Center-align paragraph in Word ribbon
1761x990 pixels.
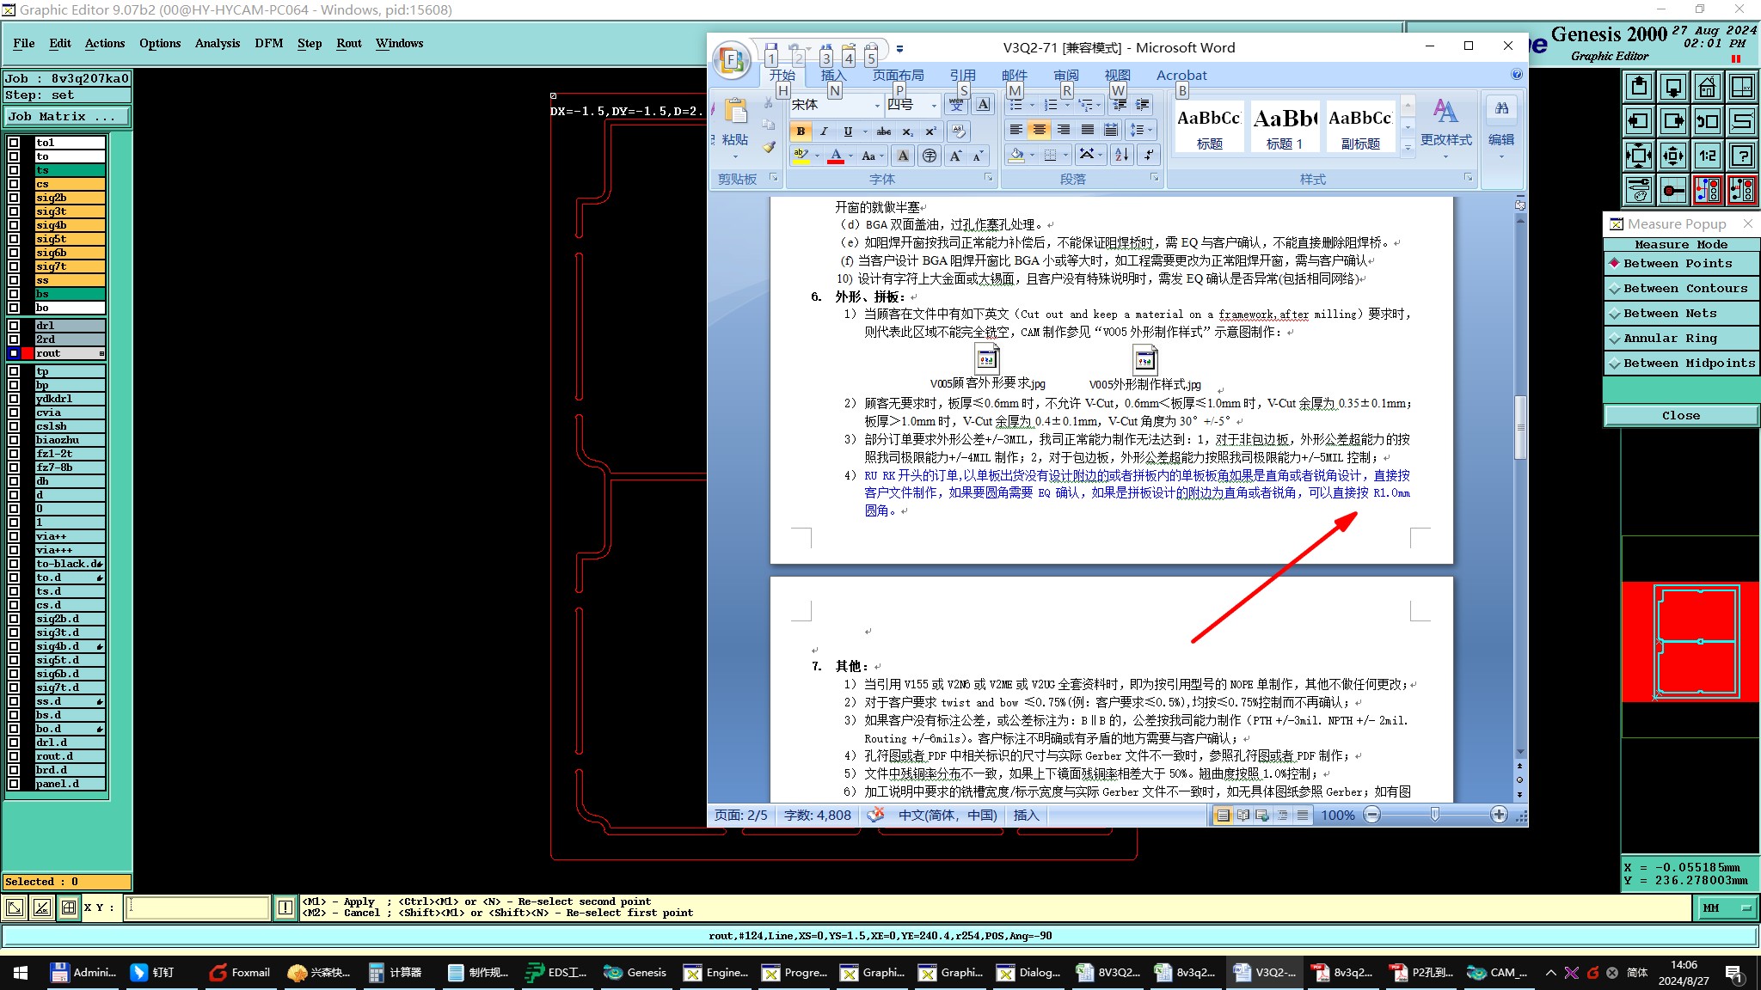click(x=1040, y=130)
